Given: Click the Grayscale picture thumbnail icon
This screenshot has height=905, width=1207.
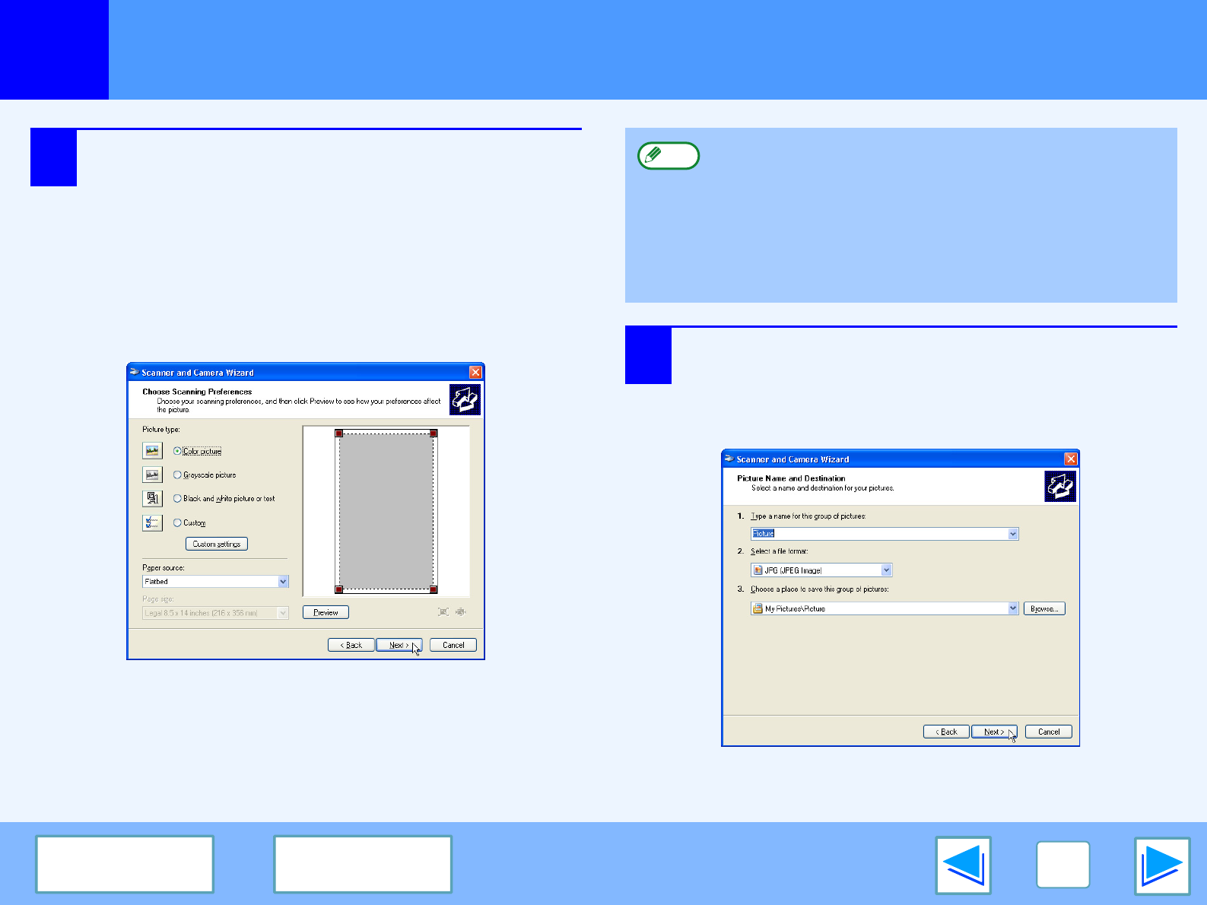Looking at the screenshot, I should (x=152, y=475).
